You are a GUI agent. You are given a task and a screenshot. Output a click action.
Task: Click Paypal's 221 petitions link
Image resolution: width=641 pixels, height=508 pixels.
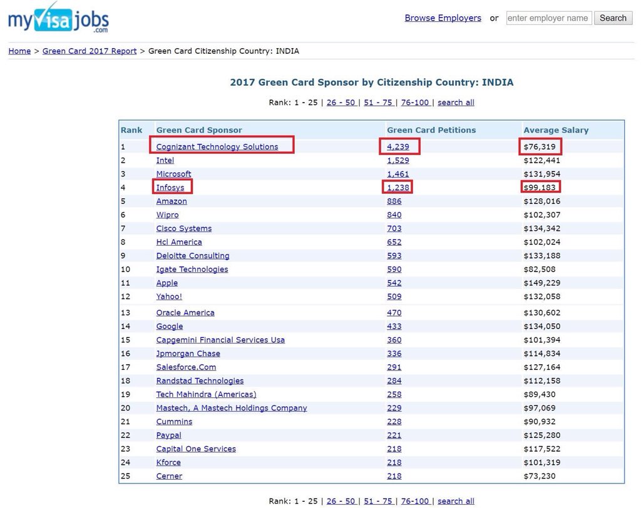click(x=394, y=435)
